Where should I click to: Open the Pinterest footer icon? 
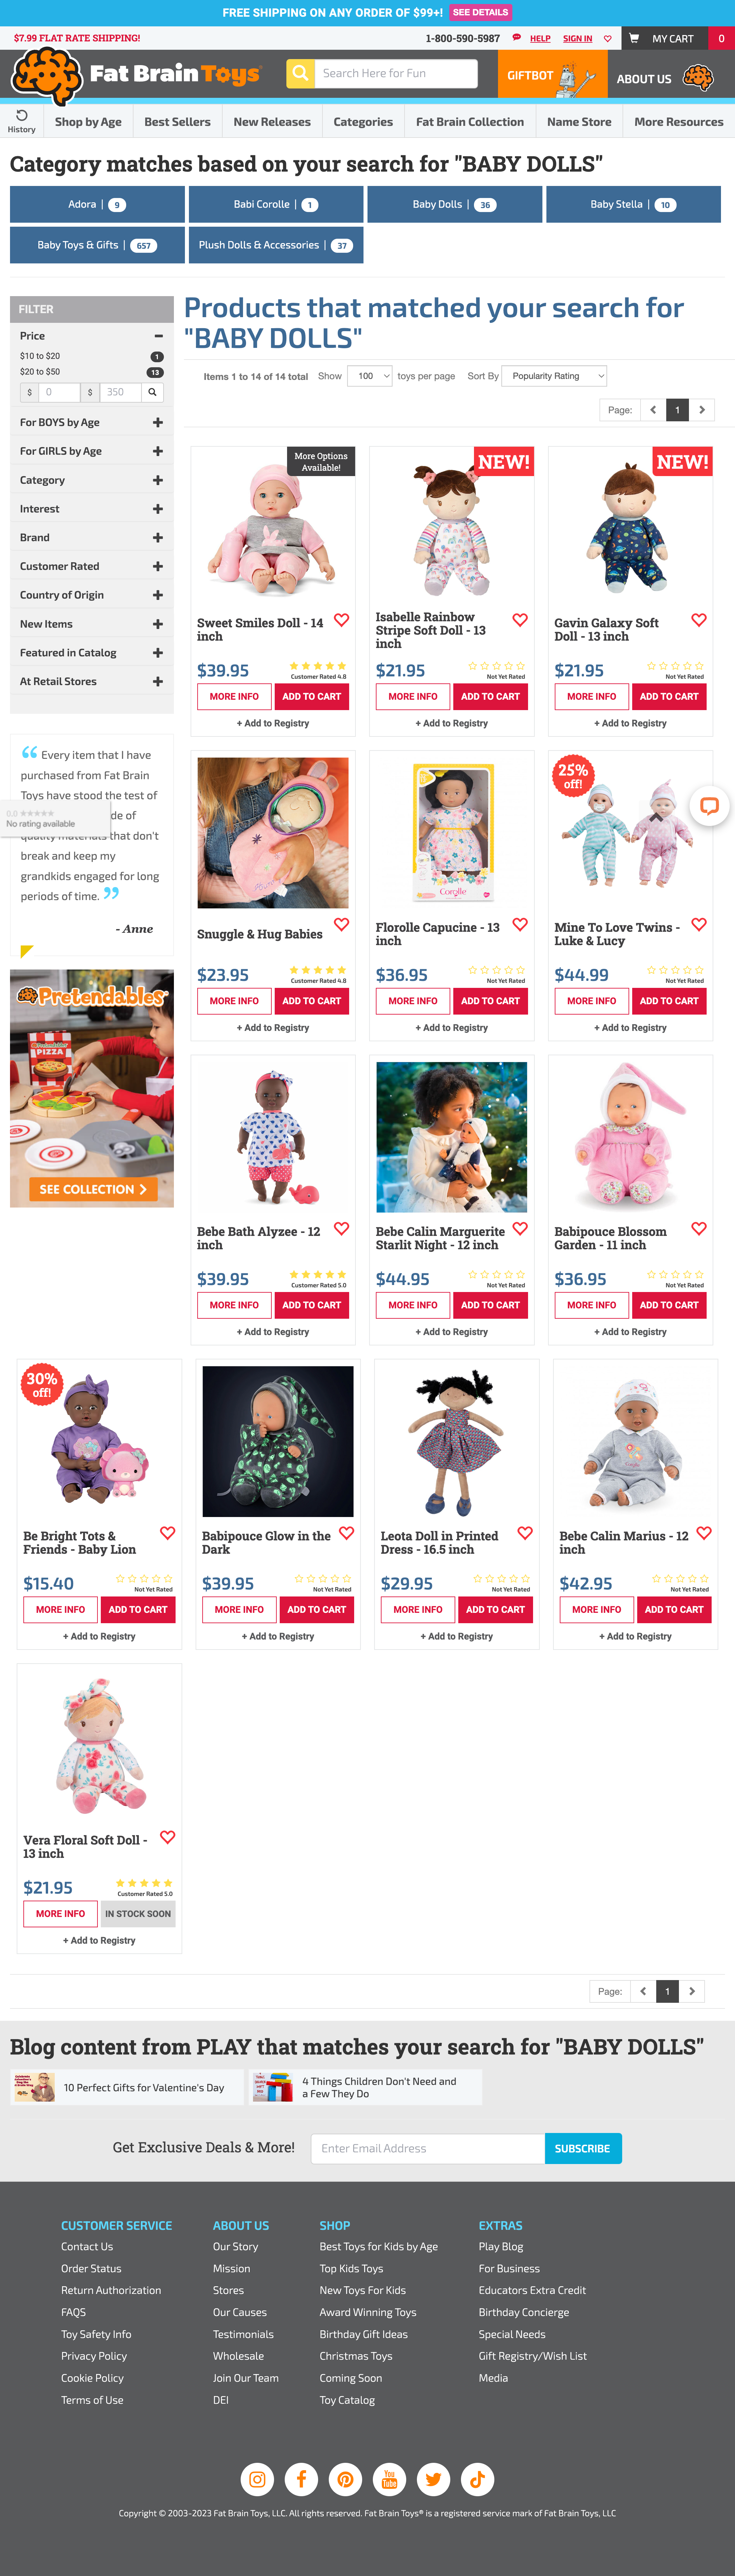[345, 2479]
